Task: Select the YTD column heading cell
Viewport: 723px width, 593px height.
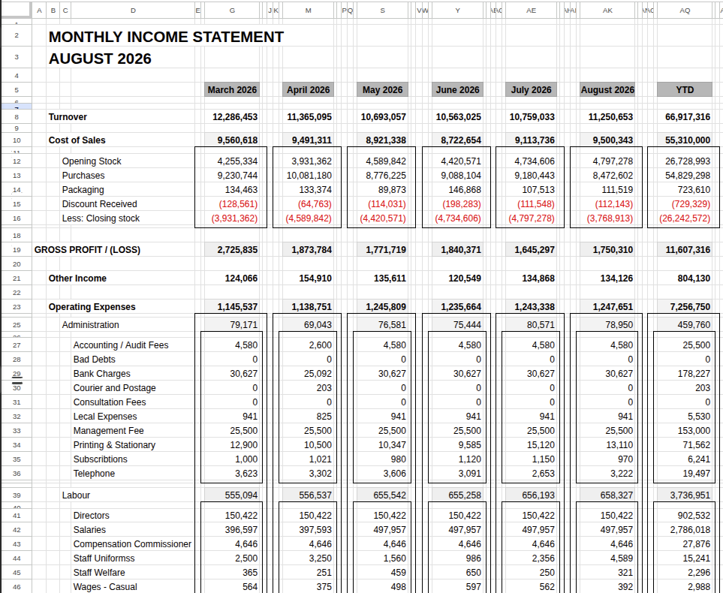Action: [x=685, y=90]
